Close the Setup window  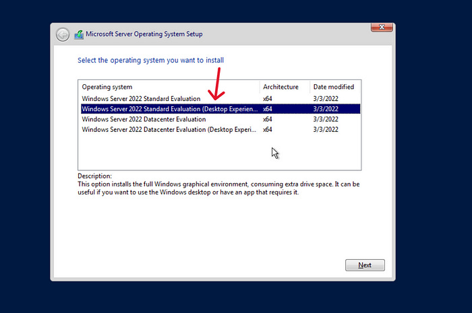click(x=382, y=27)
